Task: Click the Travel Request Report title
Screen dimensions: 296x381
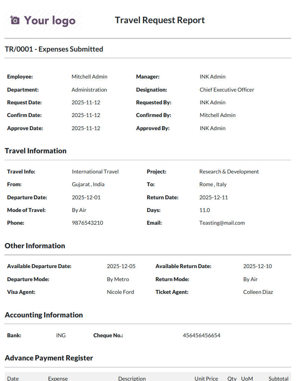Action: click(160, 20)
